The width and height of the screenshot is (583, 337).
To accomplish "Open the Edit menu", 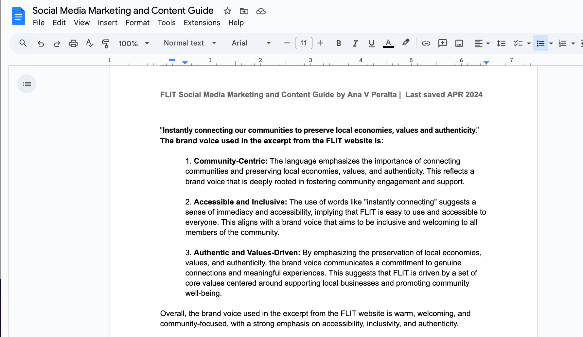I will tap(59, 23).
